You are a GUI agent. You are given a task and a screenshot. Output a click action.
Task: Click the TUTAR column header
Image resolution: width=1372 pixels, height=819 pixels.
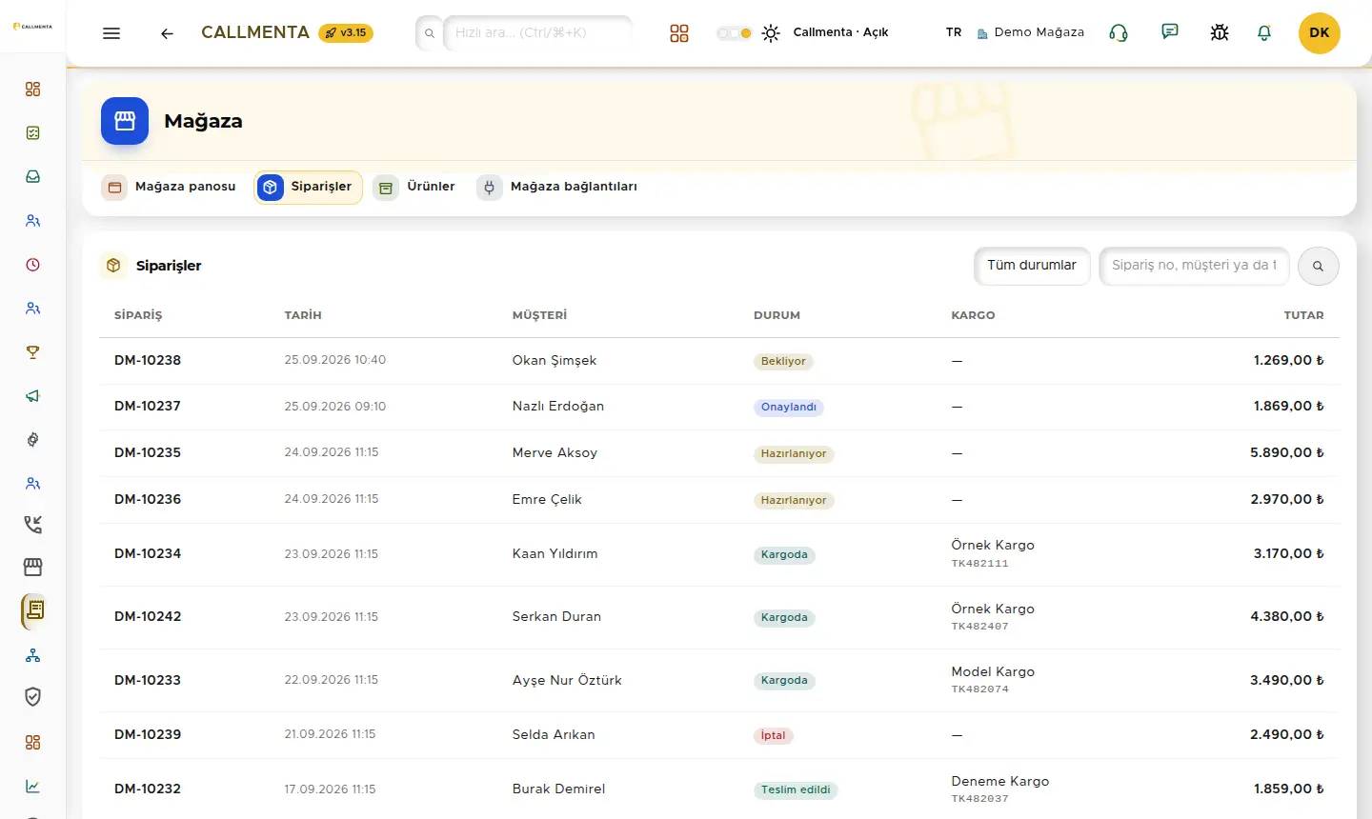1303,315
